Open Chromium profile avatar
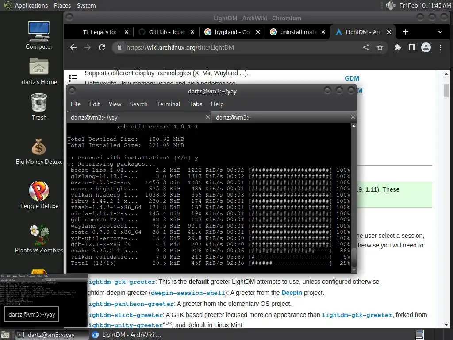Image resolution: width=453 pixels, height=340 pixels. (426, 47)
